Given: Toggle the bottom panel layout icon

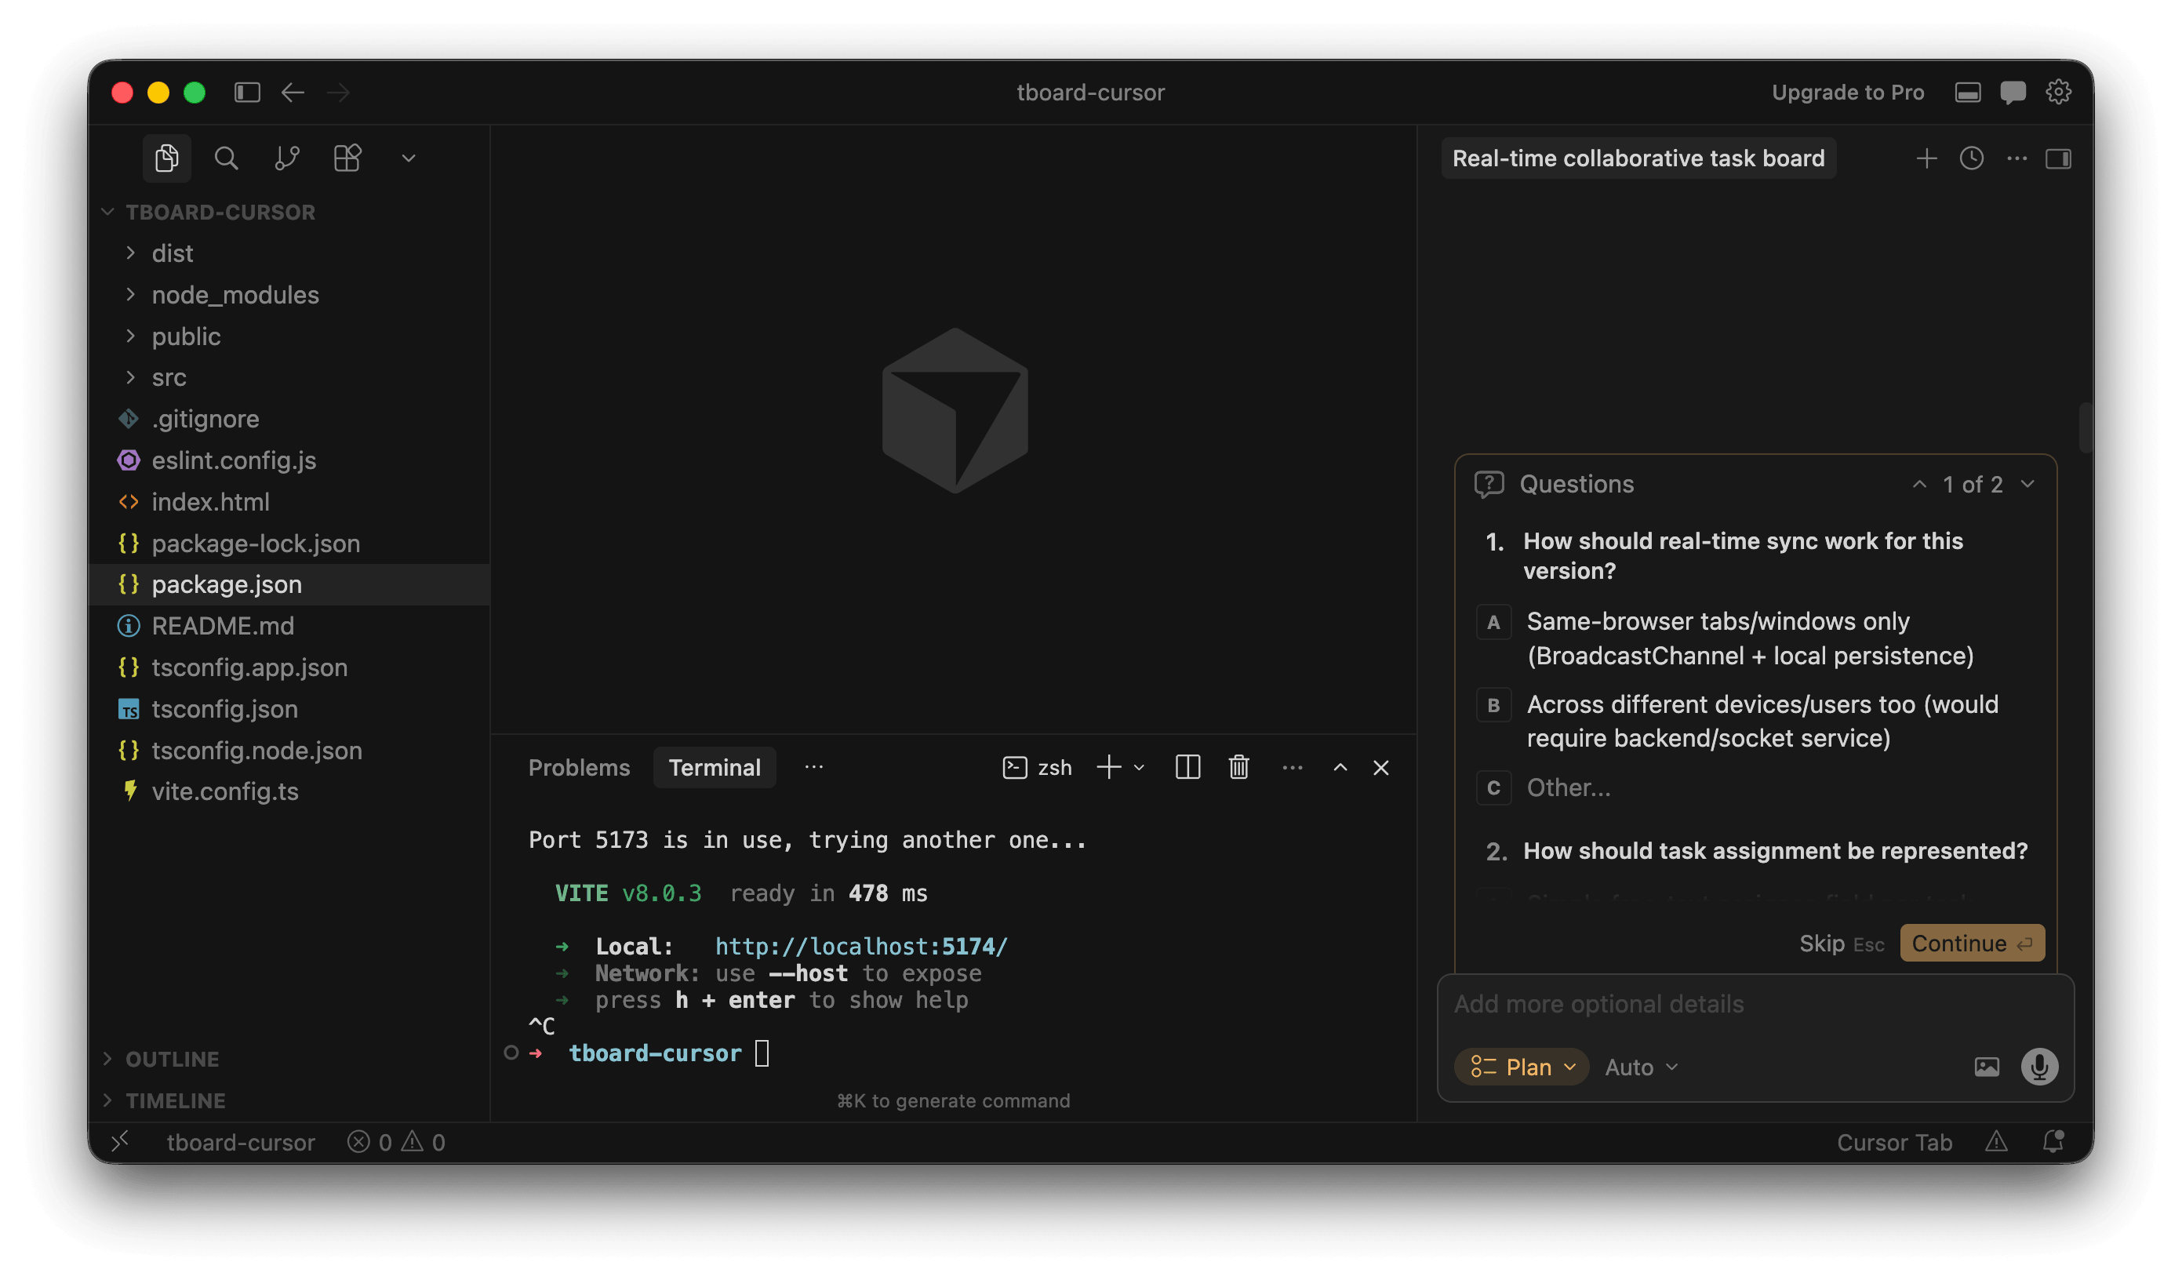Looking at the screenshot, I should click(x=1967, y=92).
